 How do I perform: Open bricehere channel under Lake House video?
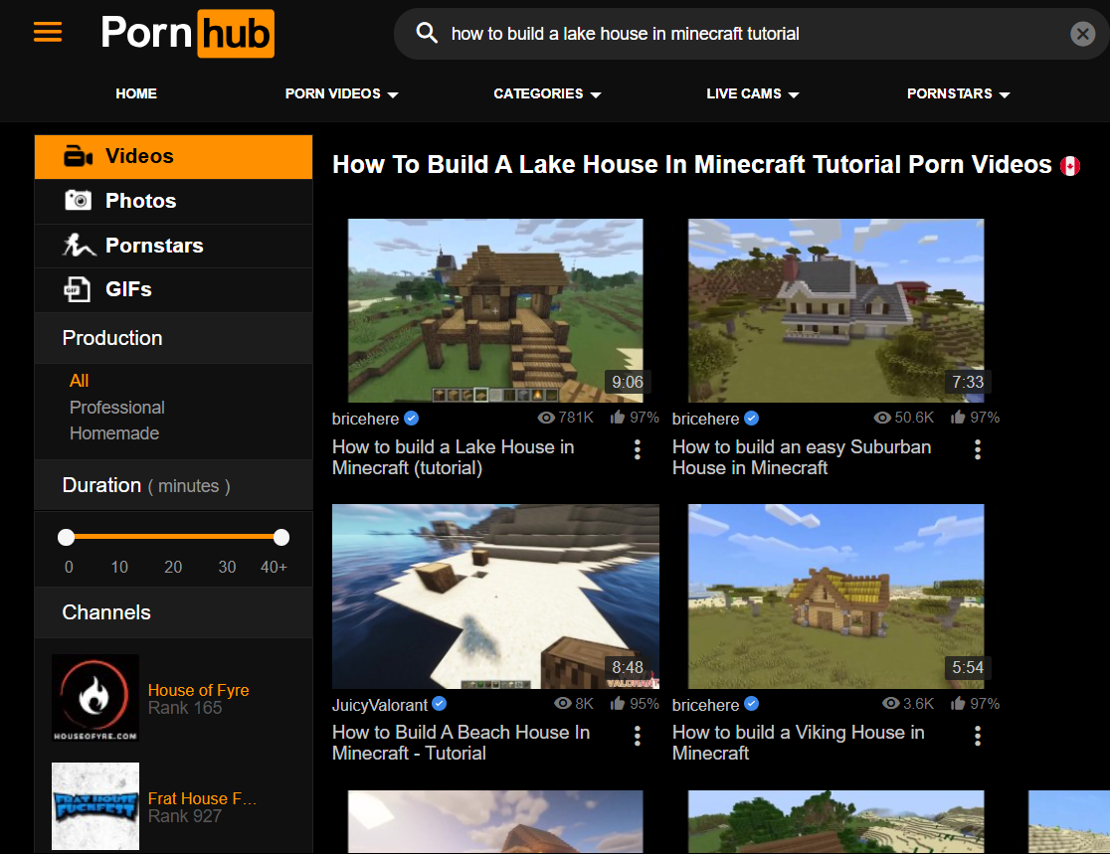click(x=365, y=419)
